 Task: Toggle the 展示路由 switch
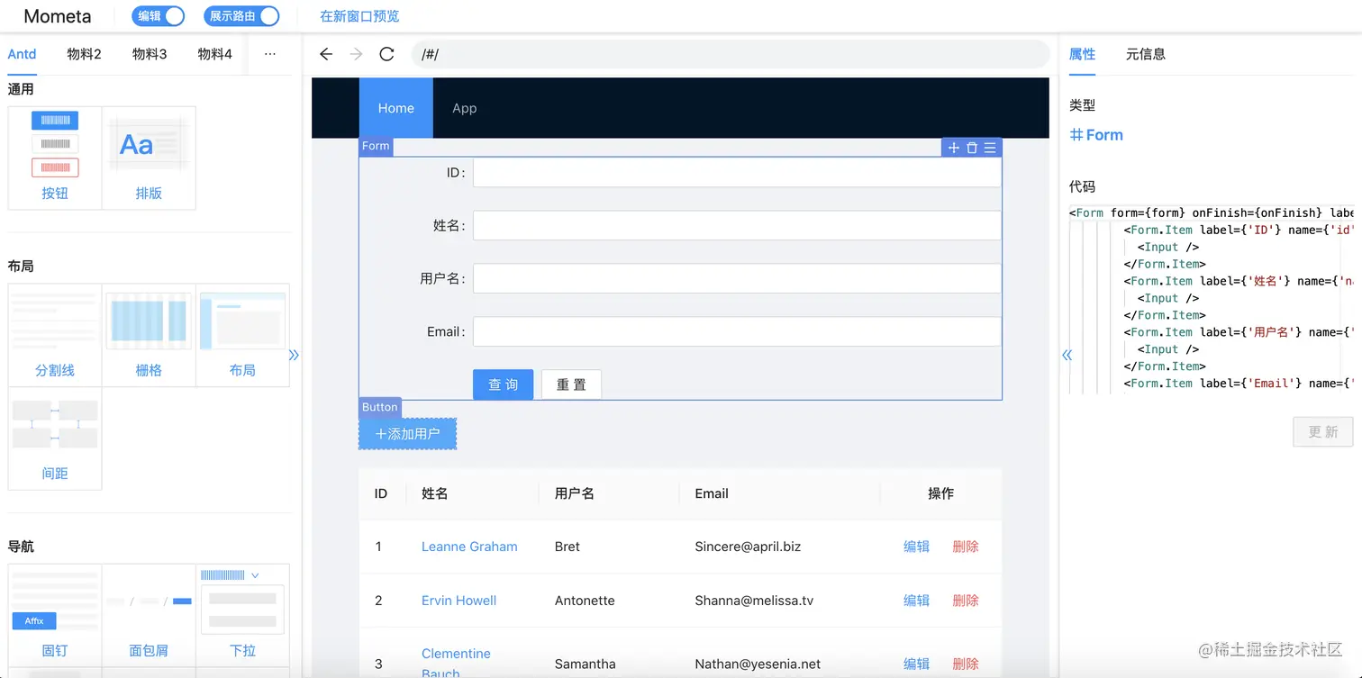[241, 16]
